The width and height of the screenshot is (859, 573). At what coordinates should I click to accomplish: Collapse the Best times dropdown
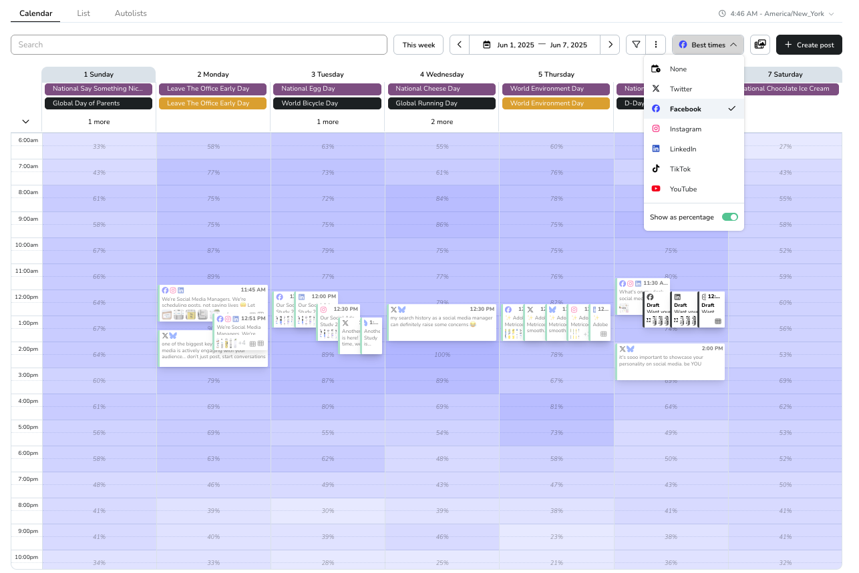[707, 45]
